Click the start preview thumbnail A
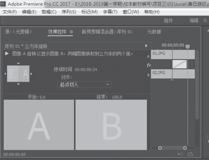Image resolution: width=209 pixels, height=160 pixels. point(39,125)
